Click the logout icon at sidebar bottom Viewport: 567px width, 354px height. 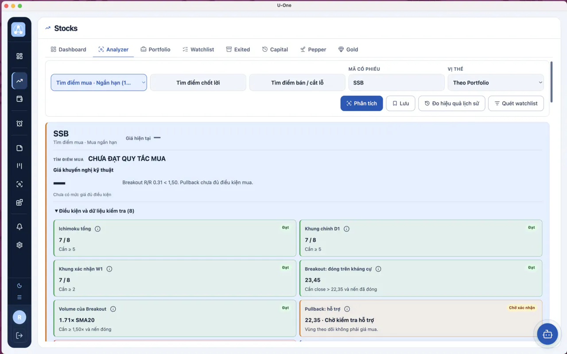point(19,335)
